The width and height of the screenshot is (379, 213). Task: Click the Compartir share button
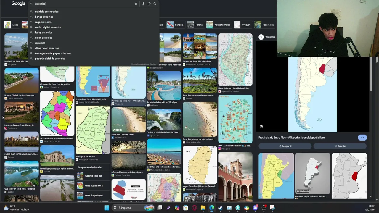click(x=285, y=146)
